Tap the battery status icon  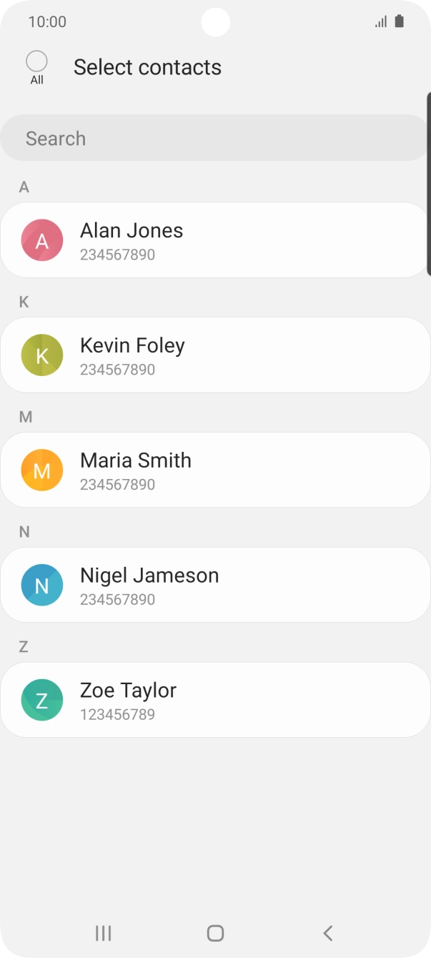point(399,21)
